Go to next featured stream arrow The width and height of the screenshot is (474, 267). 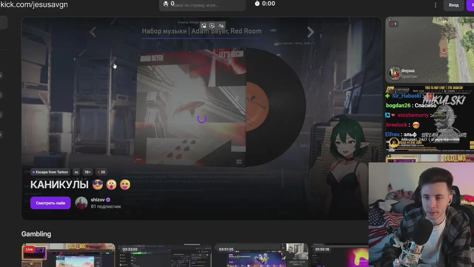310,32
